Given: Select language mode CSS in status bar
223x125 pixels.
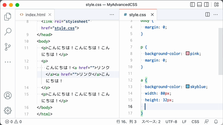Looking at the screenshot, I should [195, 122].
